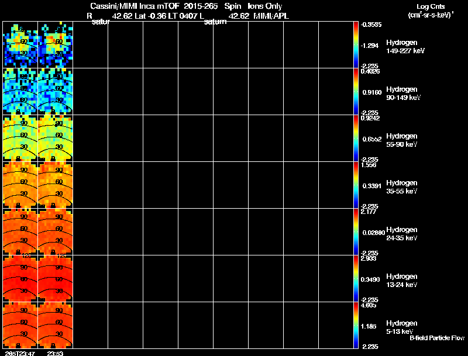Image resolution: width=468 pixels, height=356 pixels.
Task: Click the "Hydrogen 55-90 keV" label
Action: [402, 140]
